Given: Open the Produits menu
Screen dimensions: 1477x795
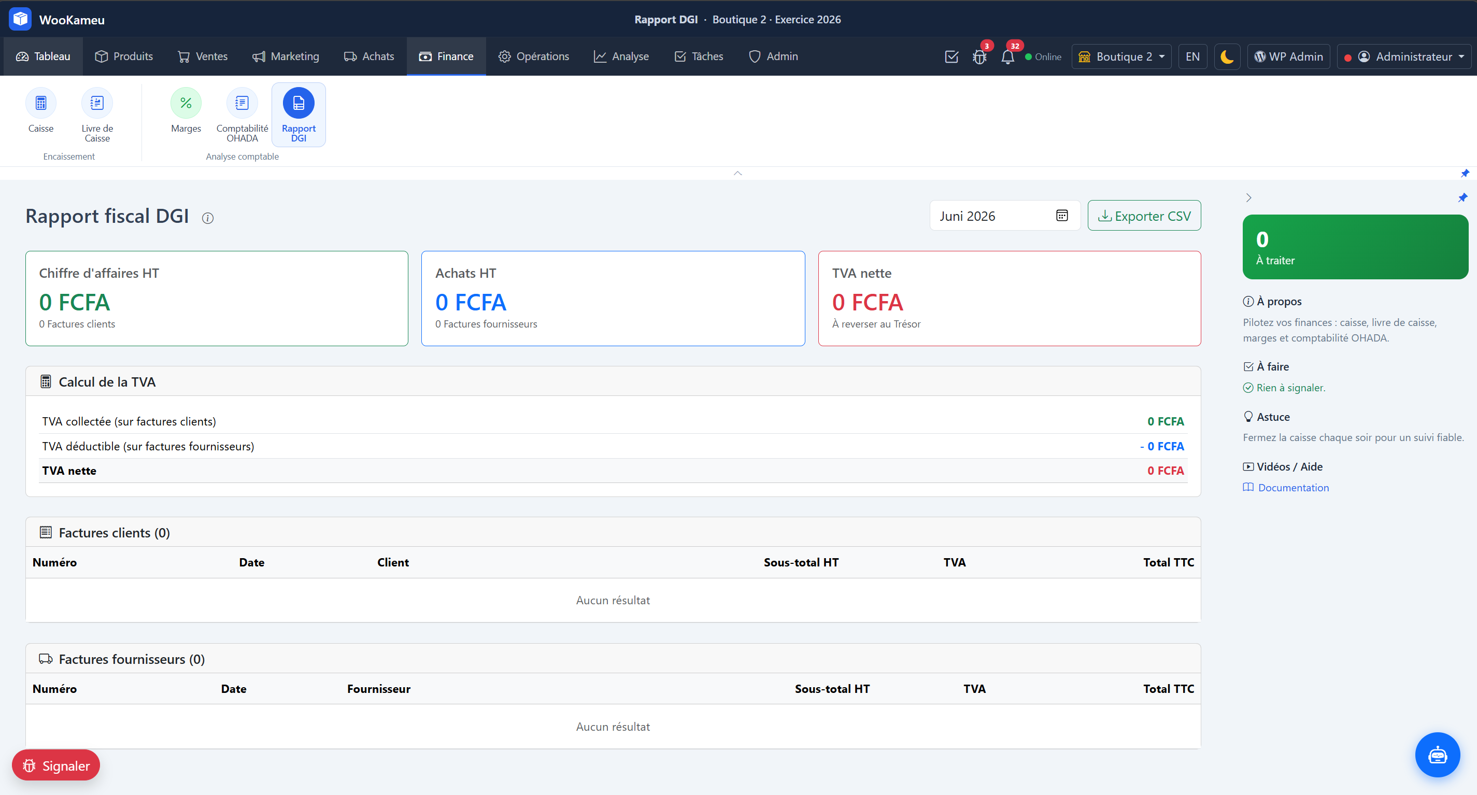Looking at the screenshot, I should pyautogui.click(x=124, y=56).
